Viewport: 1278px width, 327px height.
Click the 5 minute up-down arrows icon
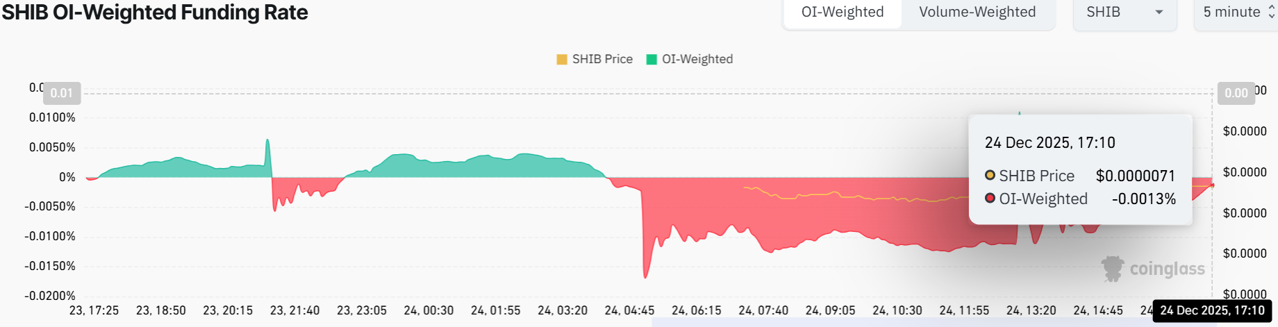click(1272, 12)
